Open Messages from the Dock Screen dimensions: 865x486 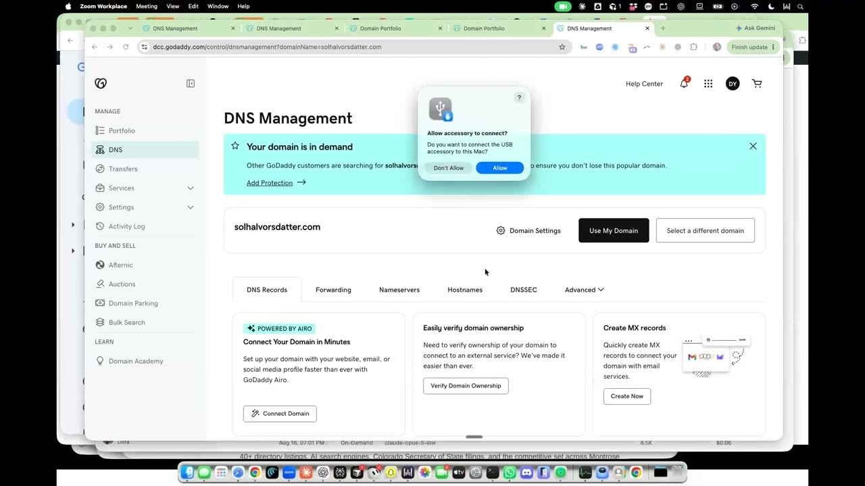204,473
